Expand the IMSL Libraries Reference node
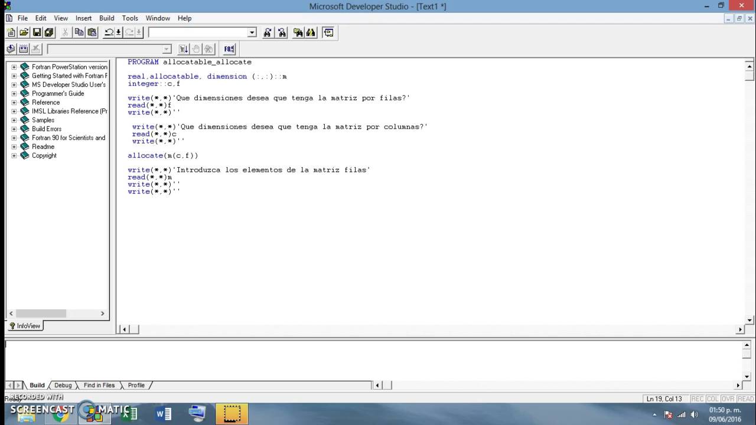 coord(14,111)
